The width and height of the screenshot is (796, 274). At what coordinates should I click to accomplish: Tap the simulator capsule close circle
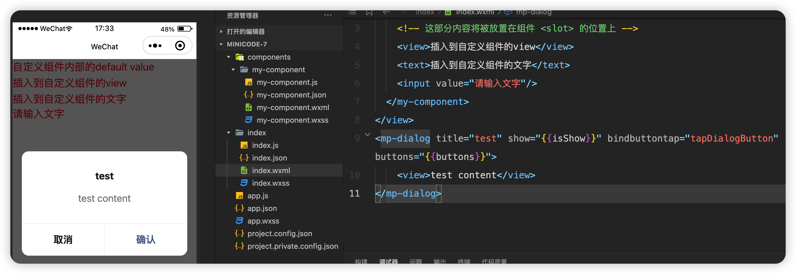point(180,46)
